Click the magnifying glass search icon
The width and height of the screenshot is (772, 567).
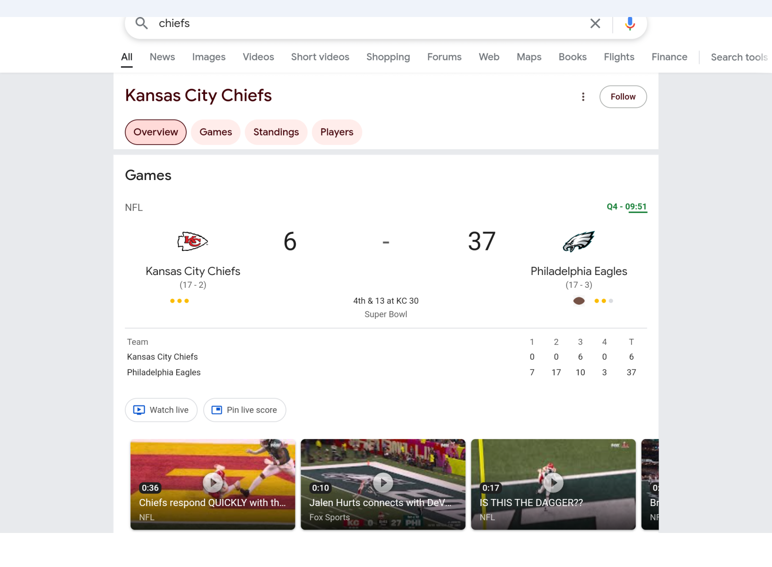(141, 23)
